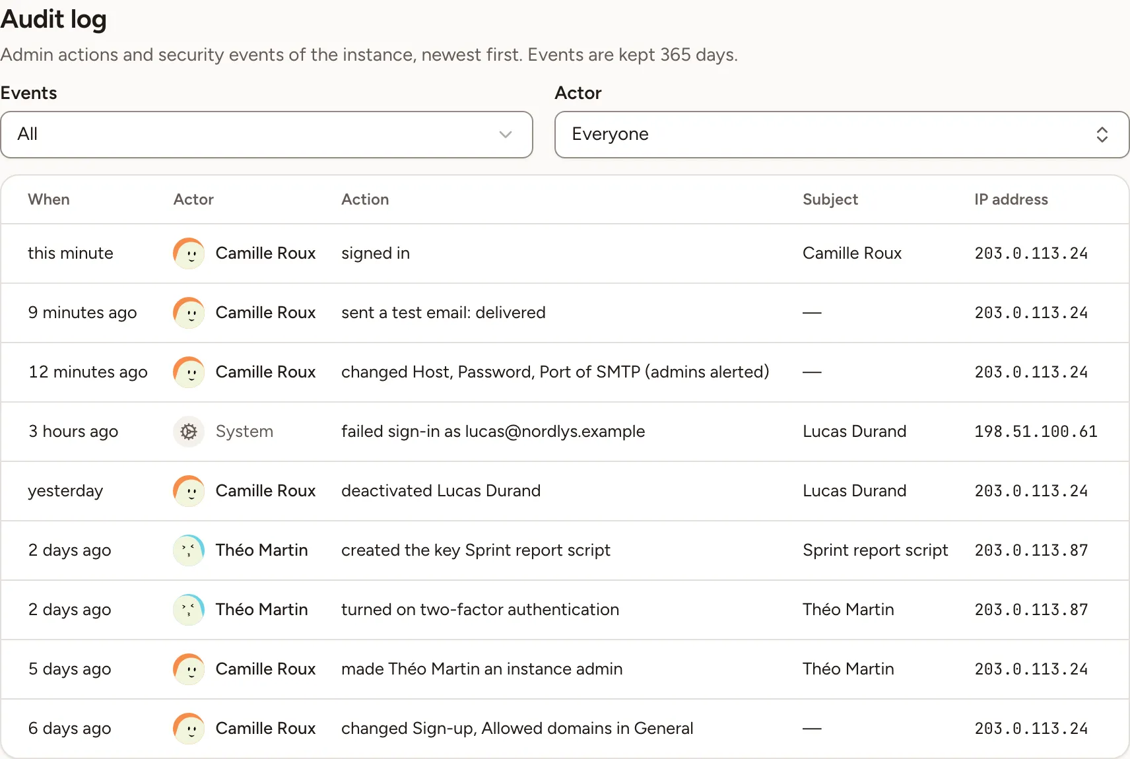Click 'made Théo Martin an instance admin' action

[x=482, y=669]
